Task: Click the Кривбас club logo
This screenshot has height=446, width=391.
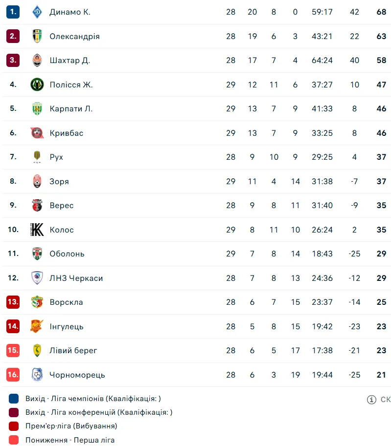Action: tap(37, 133)
